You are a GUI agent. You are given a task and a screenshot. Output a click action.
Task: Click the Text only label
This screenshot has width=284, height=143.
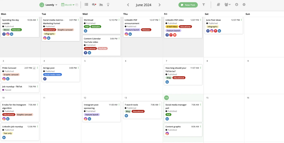pos(8,133)
